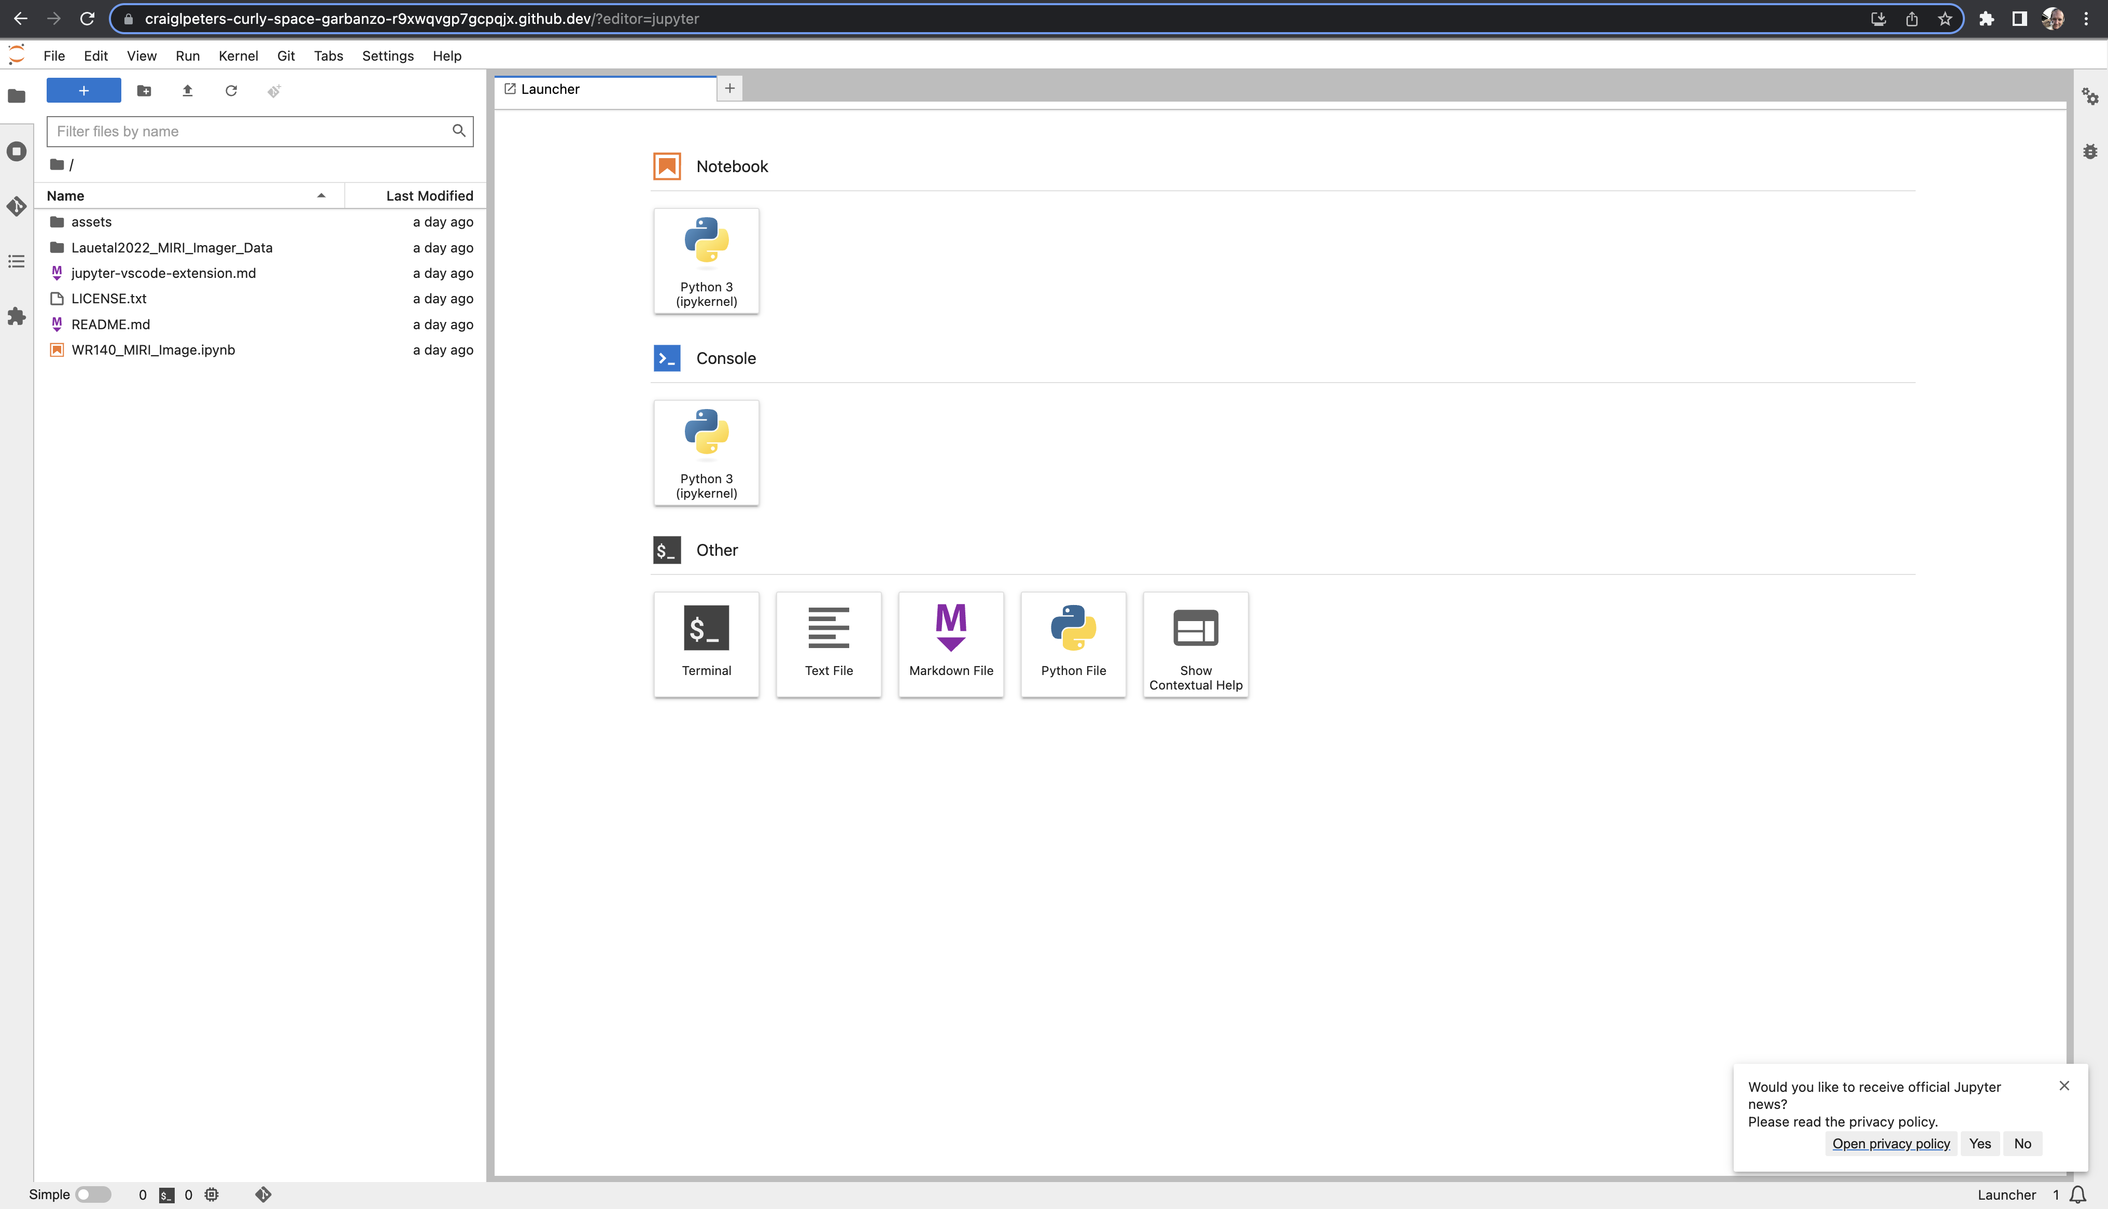Open the Extension Manager sidebar
This screenshot has height=1209, width=2108.
(17, 316)
